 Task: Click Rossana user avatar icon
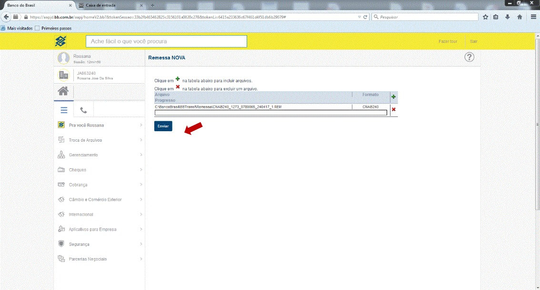pyautogui.click(x=63, y=58)
